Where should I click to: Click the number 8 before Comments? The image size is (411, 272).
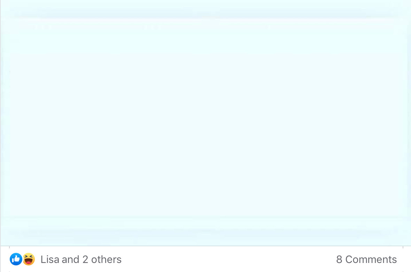tap(339, 259)
